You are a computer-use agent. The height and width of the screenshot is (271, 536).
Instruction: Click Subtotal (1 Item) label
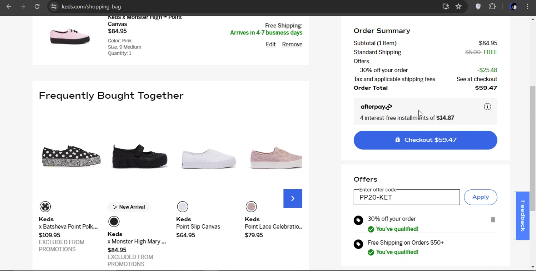pos(375,43)
